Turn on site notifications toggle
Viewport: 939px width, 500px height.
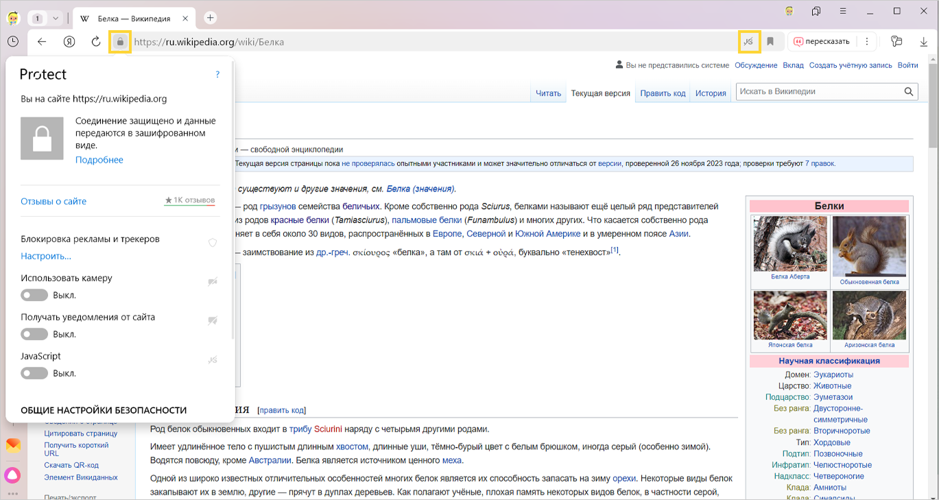pos(34,335)
